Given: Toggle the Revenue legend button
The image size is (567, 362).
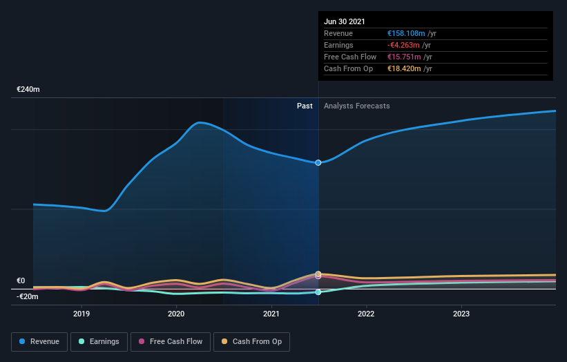Looking at the screenshot, I should [x=39, y=342].
